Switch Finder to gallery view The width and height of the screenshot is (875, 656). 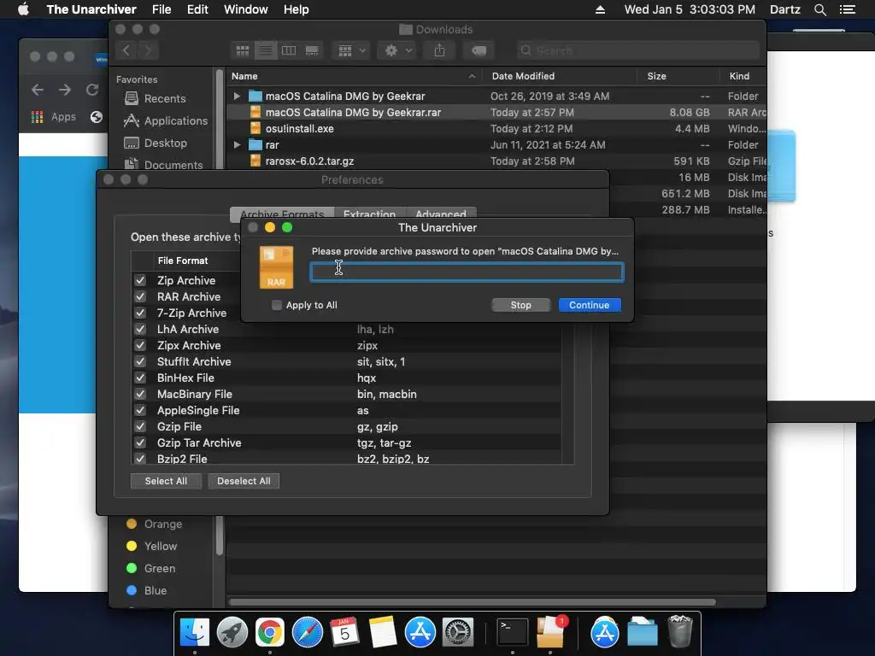pos(312,50)
